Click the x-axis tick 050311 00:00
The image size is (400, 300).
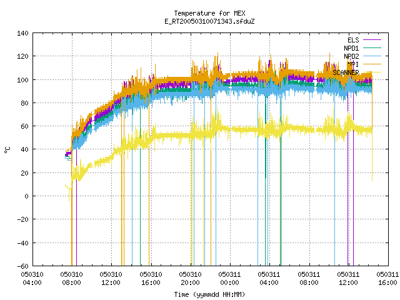pyautogui.click(x=229, y=279)
